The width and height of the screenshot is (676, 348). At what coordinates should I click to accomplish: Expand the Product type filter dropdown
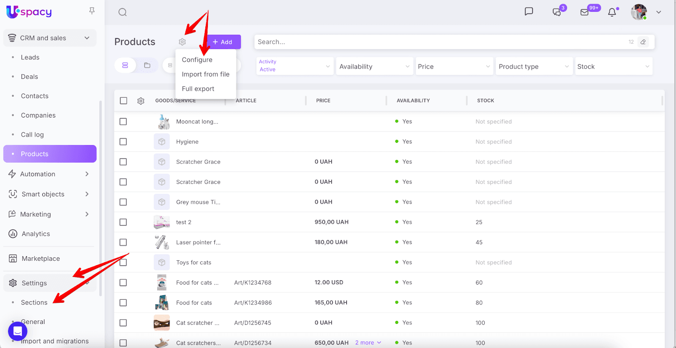(534, 66)
